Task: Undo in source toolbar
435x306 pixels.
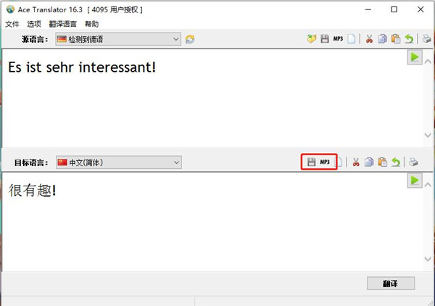Action: coord(409,39)
